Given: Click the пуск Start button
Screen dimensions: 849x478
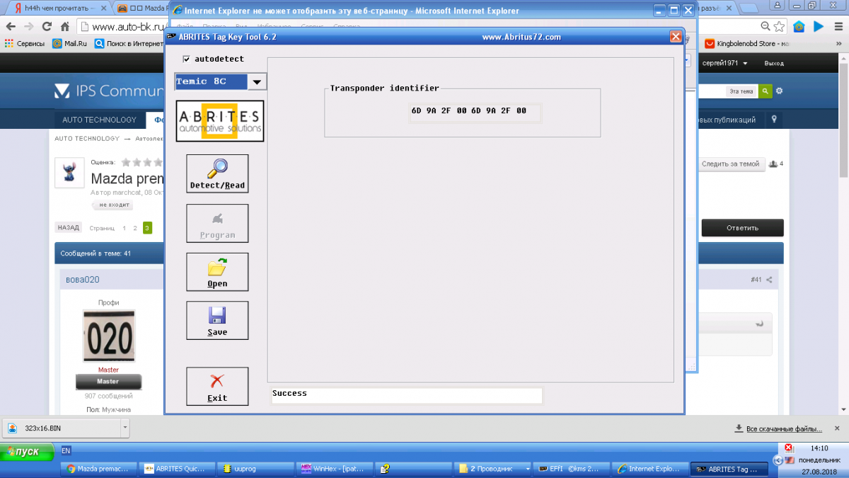Looking at the screenshot, I should (28, 451).
